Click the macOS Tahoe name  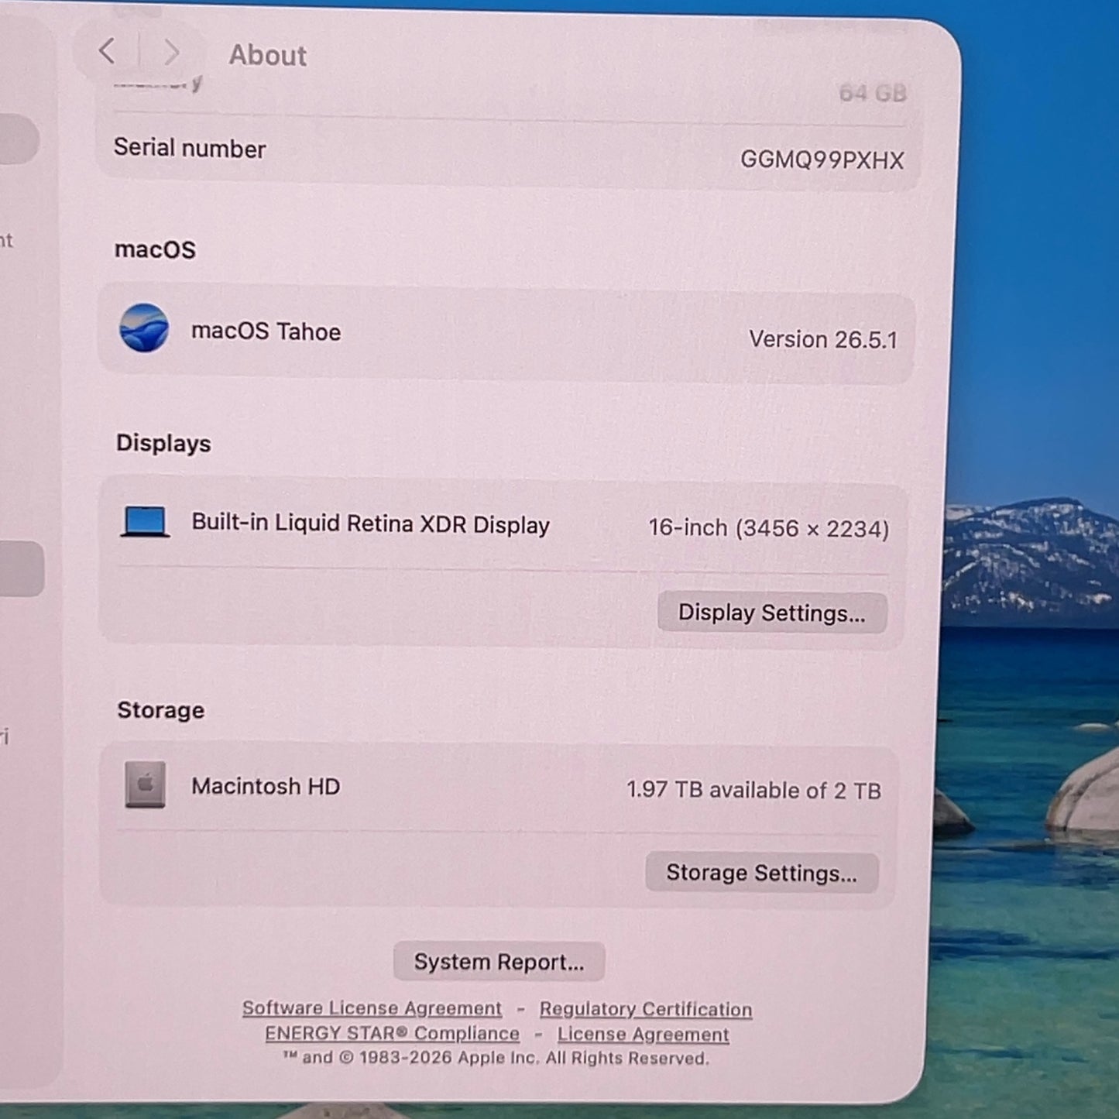(266, 331)
